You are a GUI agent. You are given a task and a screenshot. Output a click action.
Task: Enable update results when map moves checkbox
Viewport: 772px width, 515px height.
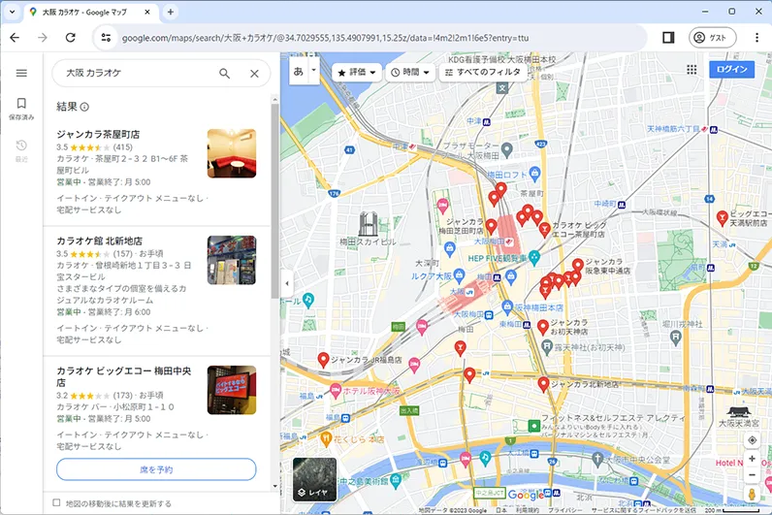tap(56, 503)
